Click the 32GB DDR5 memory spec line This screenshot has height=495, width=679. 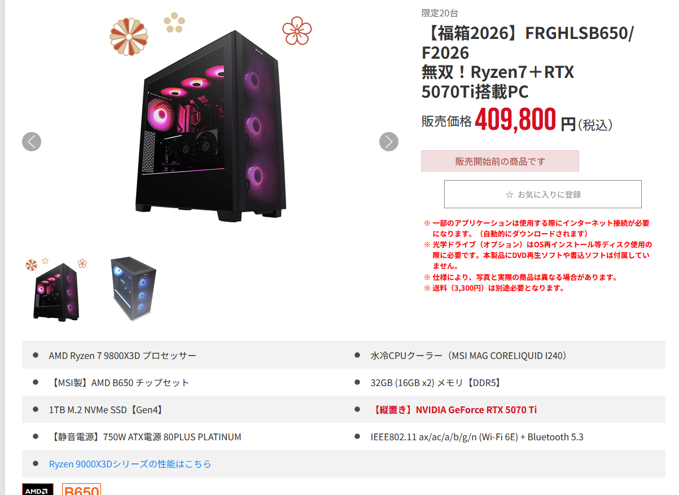(x=436, y=383)
